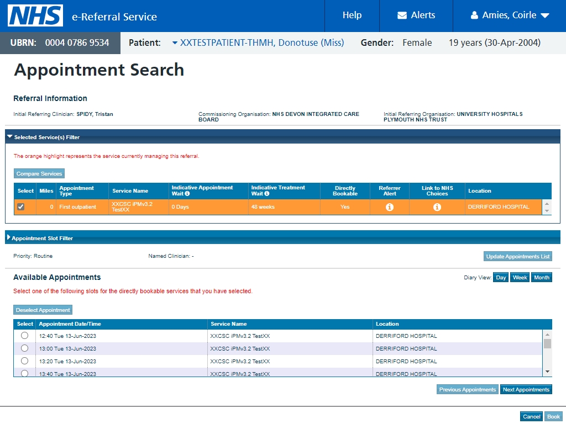Open the Alerts envelope icon
Image resolution: width=566 pixels, height=424 pixels.
(x=402, y=15)
